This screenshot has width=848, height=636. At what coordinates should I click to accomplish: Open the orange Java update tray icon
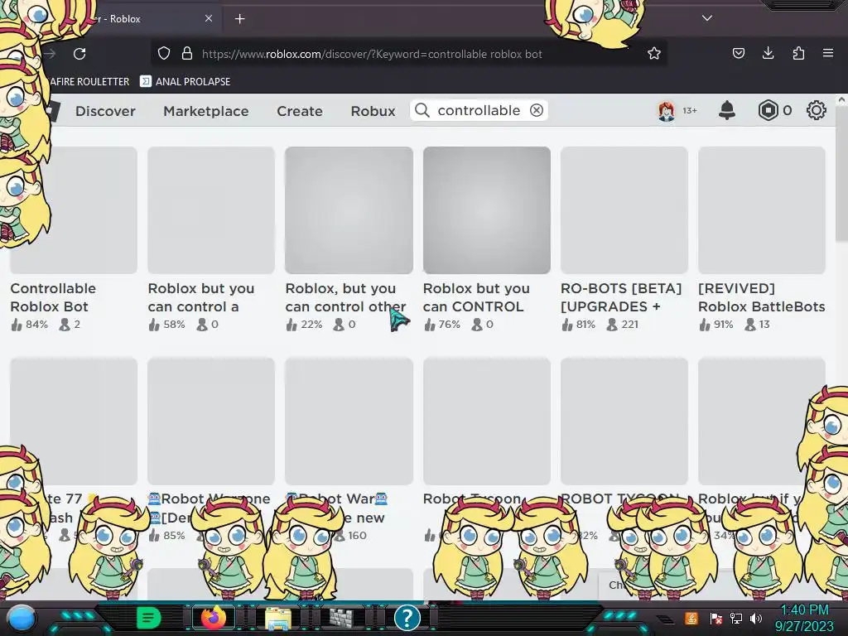click(x=691, y=618)
